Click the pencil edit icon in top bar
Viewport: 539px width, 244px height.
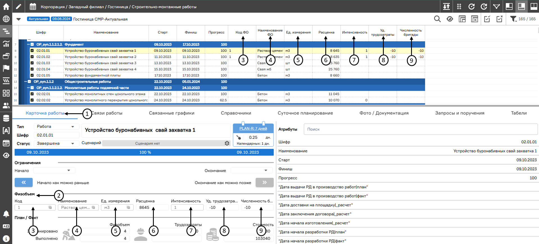19,6
